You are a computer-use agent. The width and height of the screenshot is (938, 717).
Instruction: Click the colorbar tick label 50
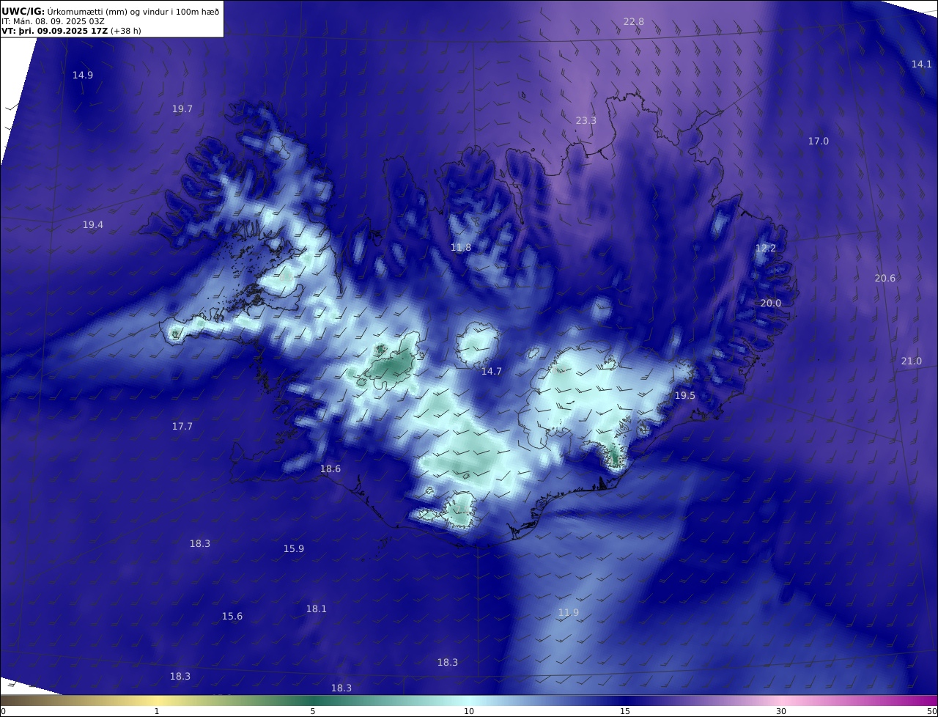pyautogui.click(x=931, y=711)
